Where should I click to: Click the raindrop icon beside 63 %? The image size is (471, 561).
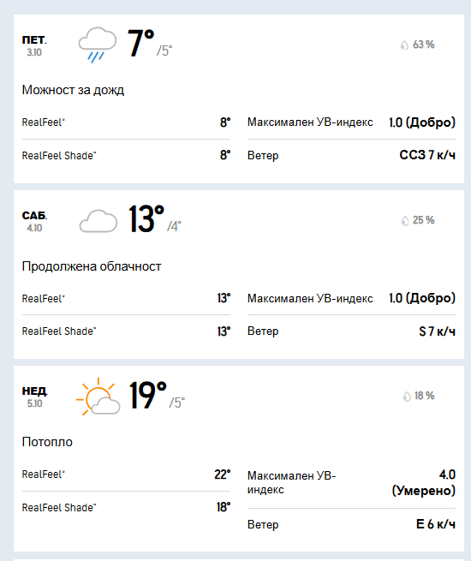[404, 45]
